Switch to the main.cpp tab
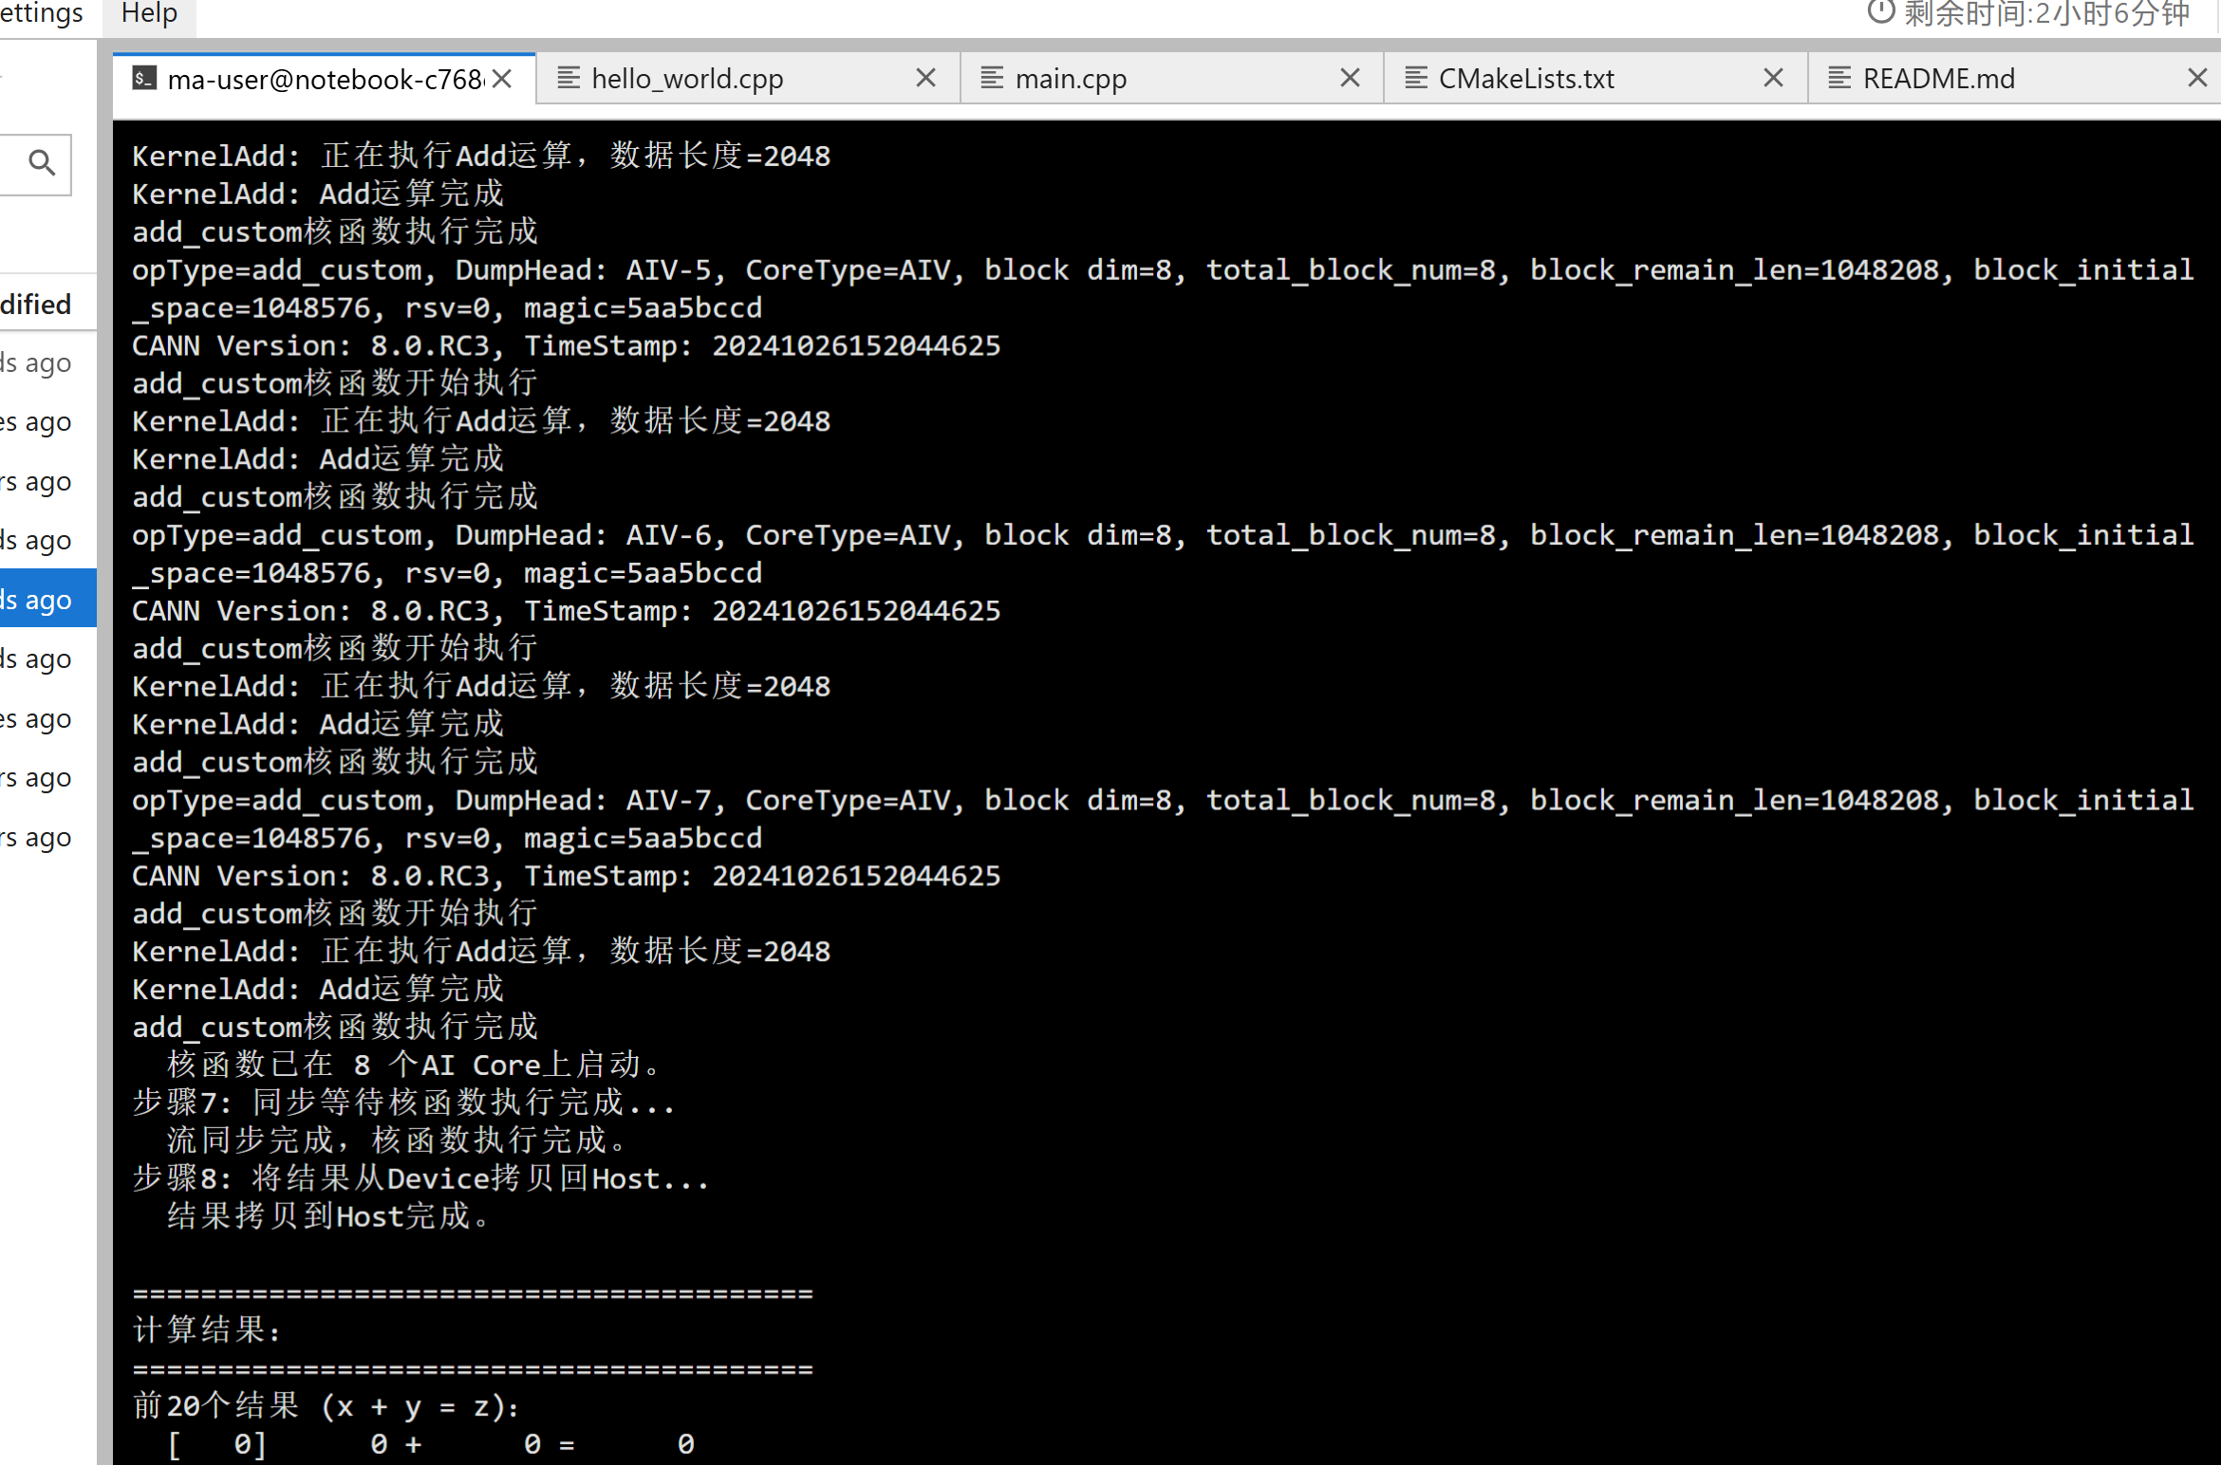This screenshot has height=1465, width=2221. [1071, 79]
